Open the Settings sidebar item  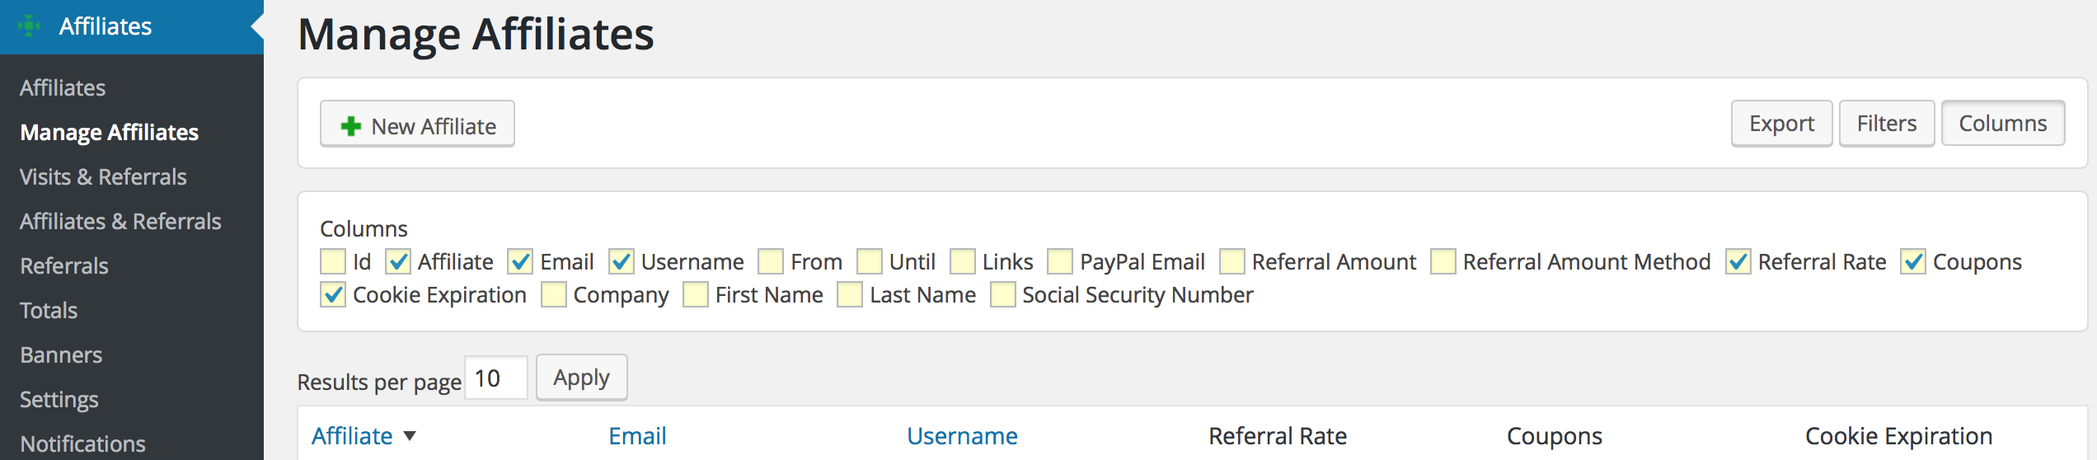click(59, 400)
